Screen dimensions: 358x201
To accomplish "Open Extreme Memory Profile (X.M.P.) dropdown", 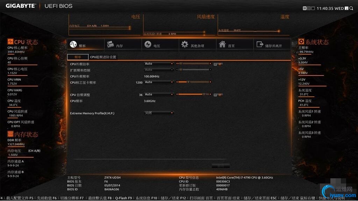I will 159,113.
